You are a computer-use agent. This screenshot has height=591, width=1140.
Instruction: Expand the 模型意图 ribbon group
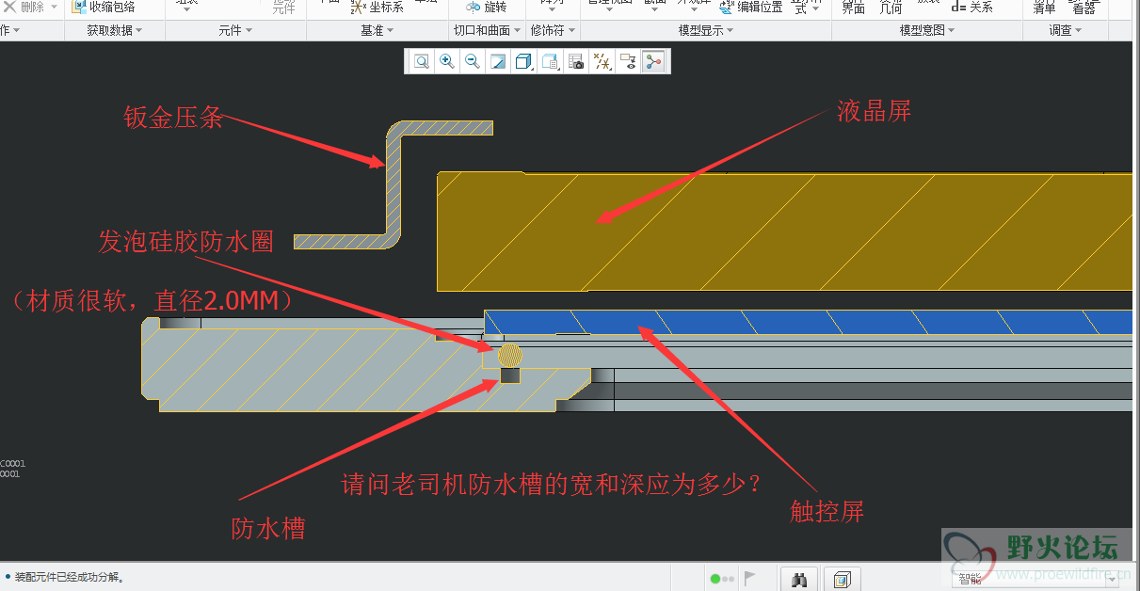pyautogui.click(x=927, y=30)
